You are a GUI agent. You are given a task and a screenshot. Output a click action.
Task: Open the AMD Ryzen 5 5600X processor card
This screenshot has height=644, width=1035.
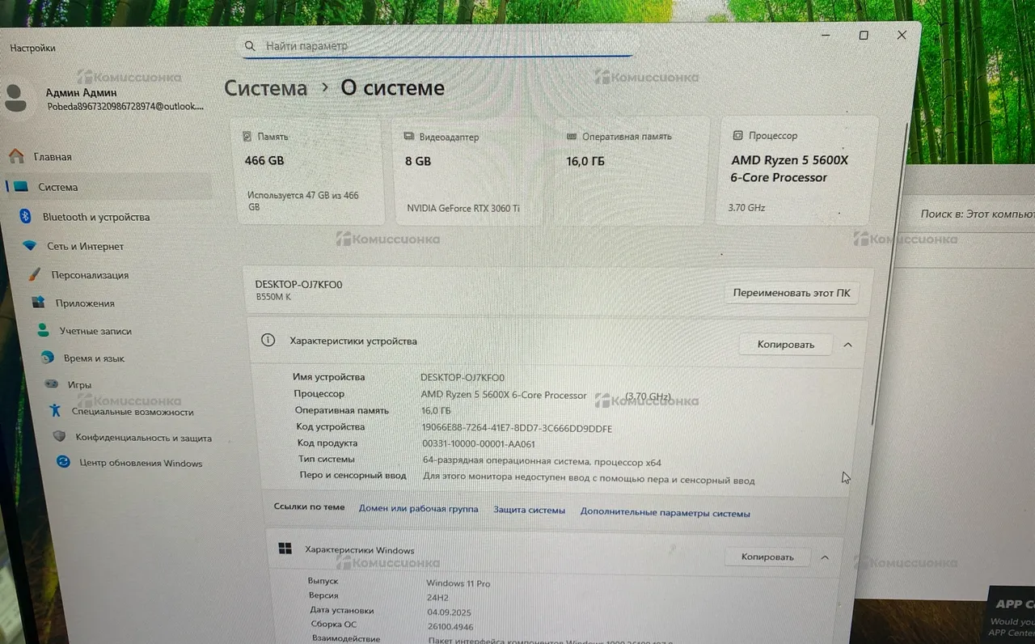click(796, 170)
